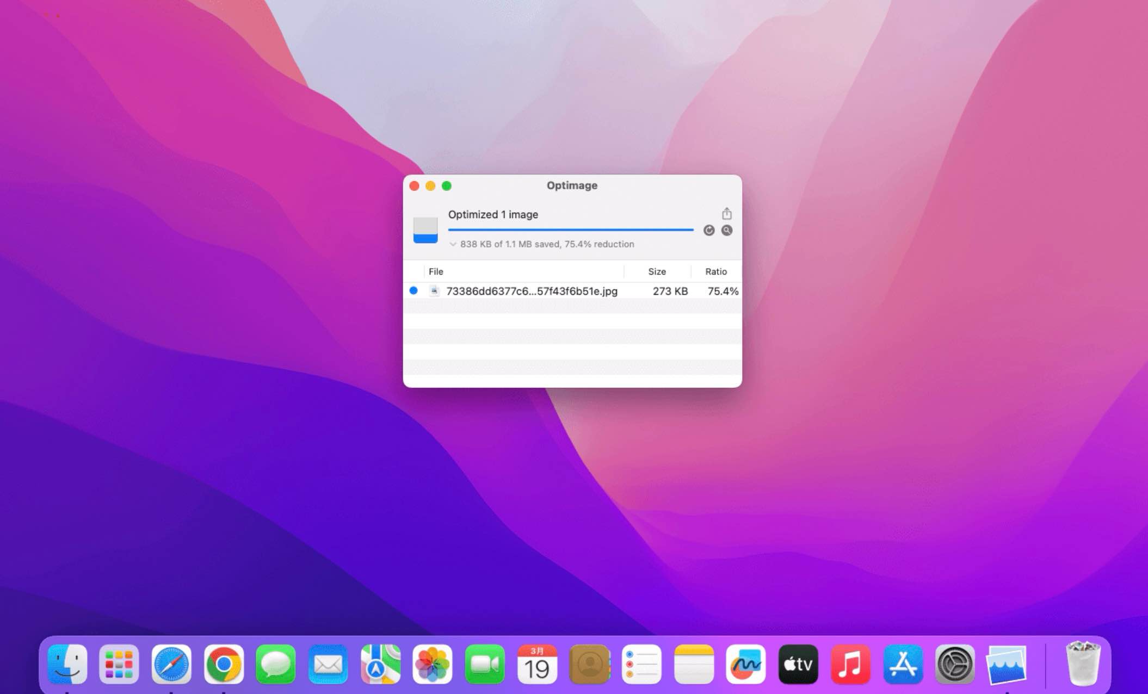Viewport: 1148px width, 694px height.
Task: Open Finder from the Dock
Action: (69, 664)
